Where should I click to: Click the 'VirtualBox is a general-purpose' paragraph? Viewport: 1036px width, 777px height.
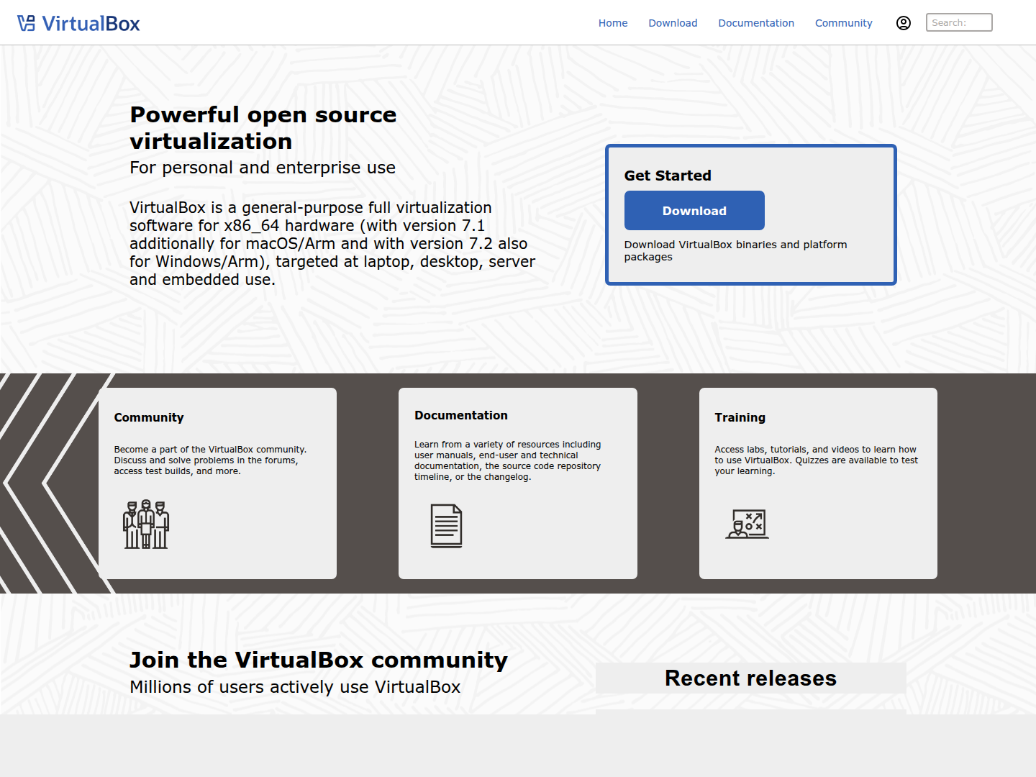tap(332, 243)
